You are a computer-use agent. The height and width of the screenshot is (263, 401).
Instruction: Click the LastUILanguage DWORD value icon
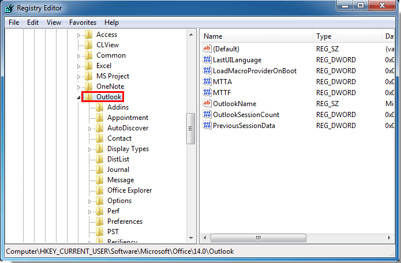[207, 59]
